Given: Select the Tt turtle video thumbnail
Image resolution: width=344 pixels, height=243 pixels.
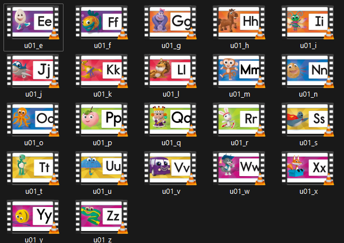Looking at the screenshot, I should 33,168.
